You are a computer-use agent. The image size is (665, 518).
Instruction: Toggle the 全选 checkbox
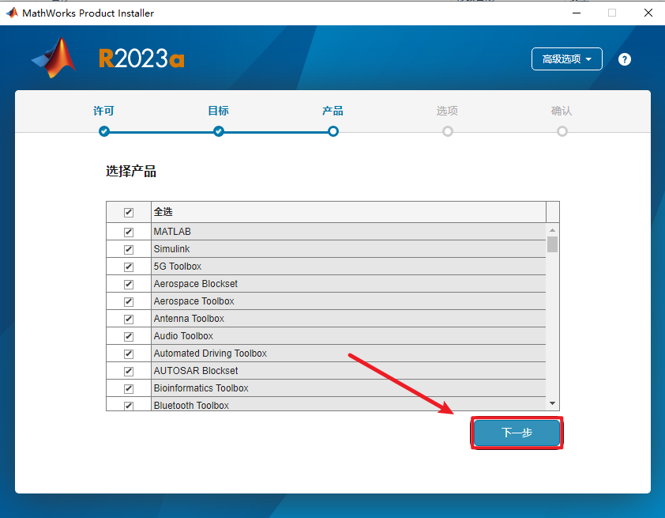coord(129,212)
